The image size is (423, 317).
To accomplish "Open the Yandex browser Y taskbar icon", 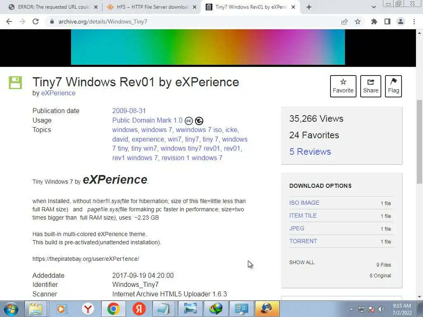I will point(88,309).
